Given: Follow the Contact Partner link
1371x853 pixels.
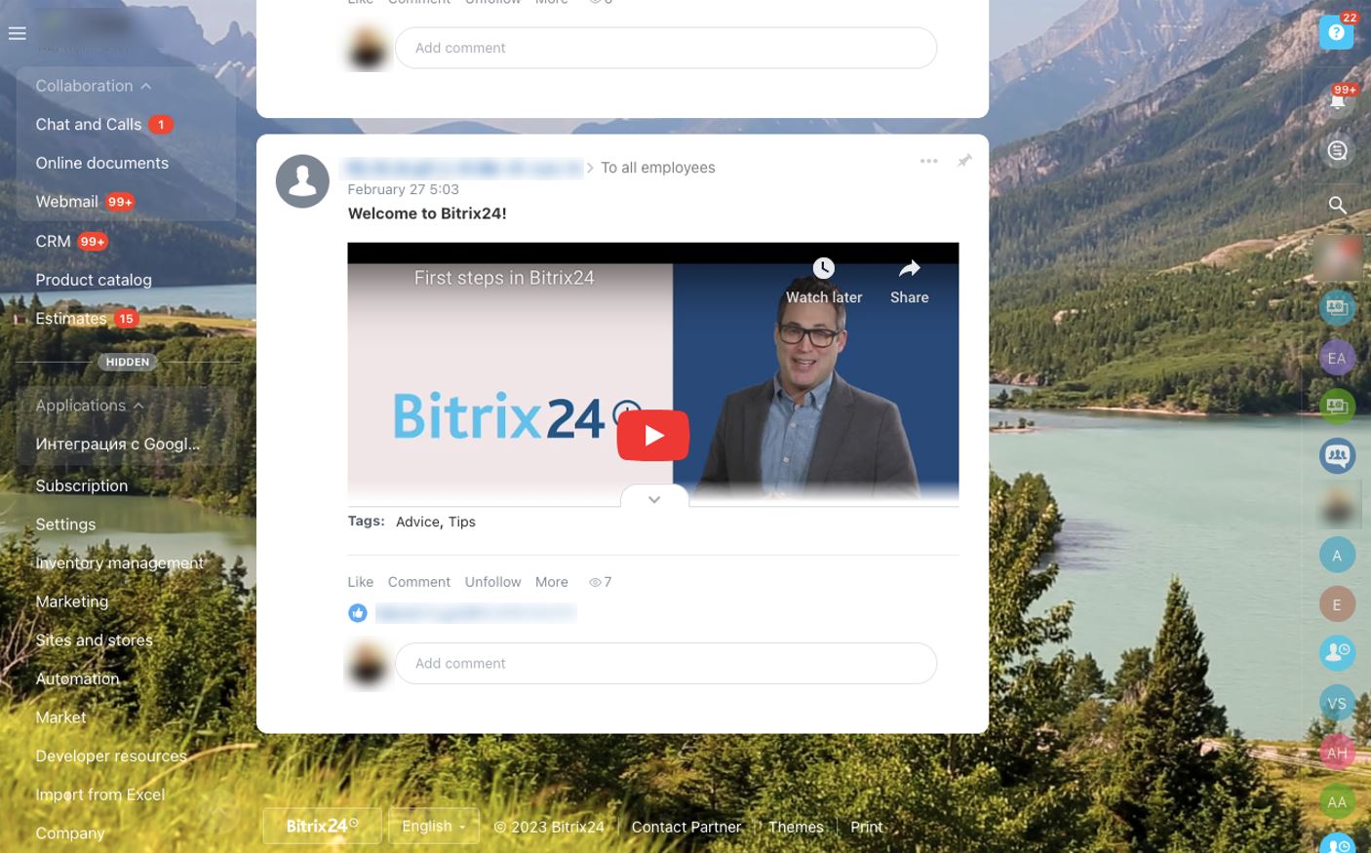Looking at the screenshot, I should tap(685, 826).
